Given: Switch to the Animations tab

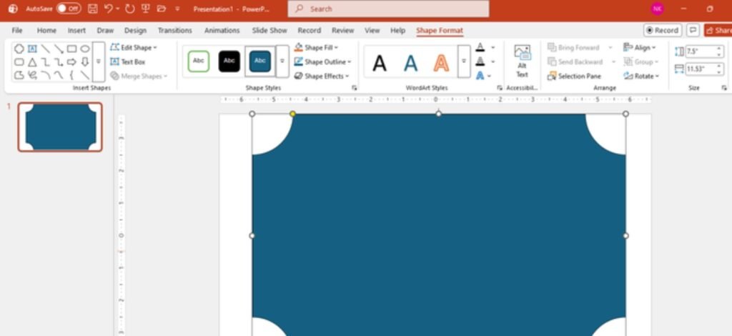Looking at the screenshot, I should (x=222, y=30).
